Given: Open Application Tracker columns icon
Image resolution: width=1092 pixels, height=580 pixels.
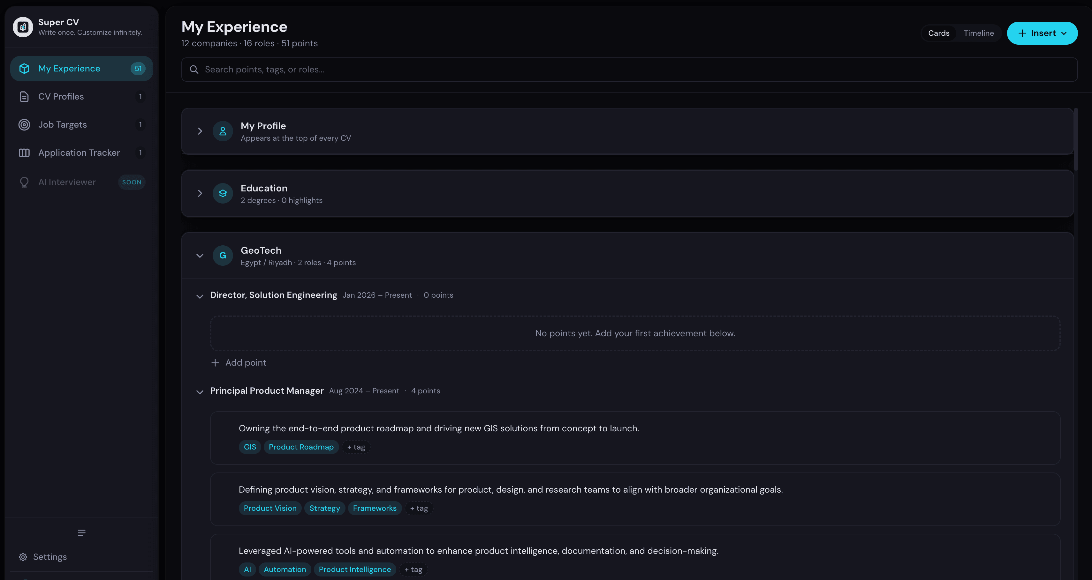Looking at the screenshot, I should click(x=24, y=152).
